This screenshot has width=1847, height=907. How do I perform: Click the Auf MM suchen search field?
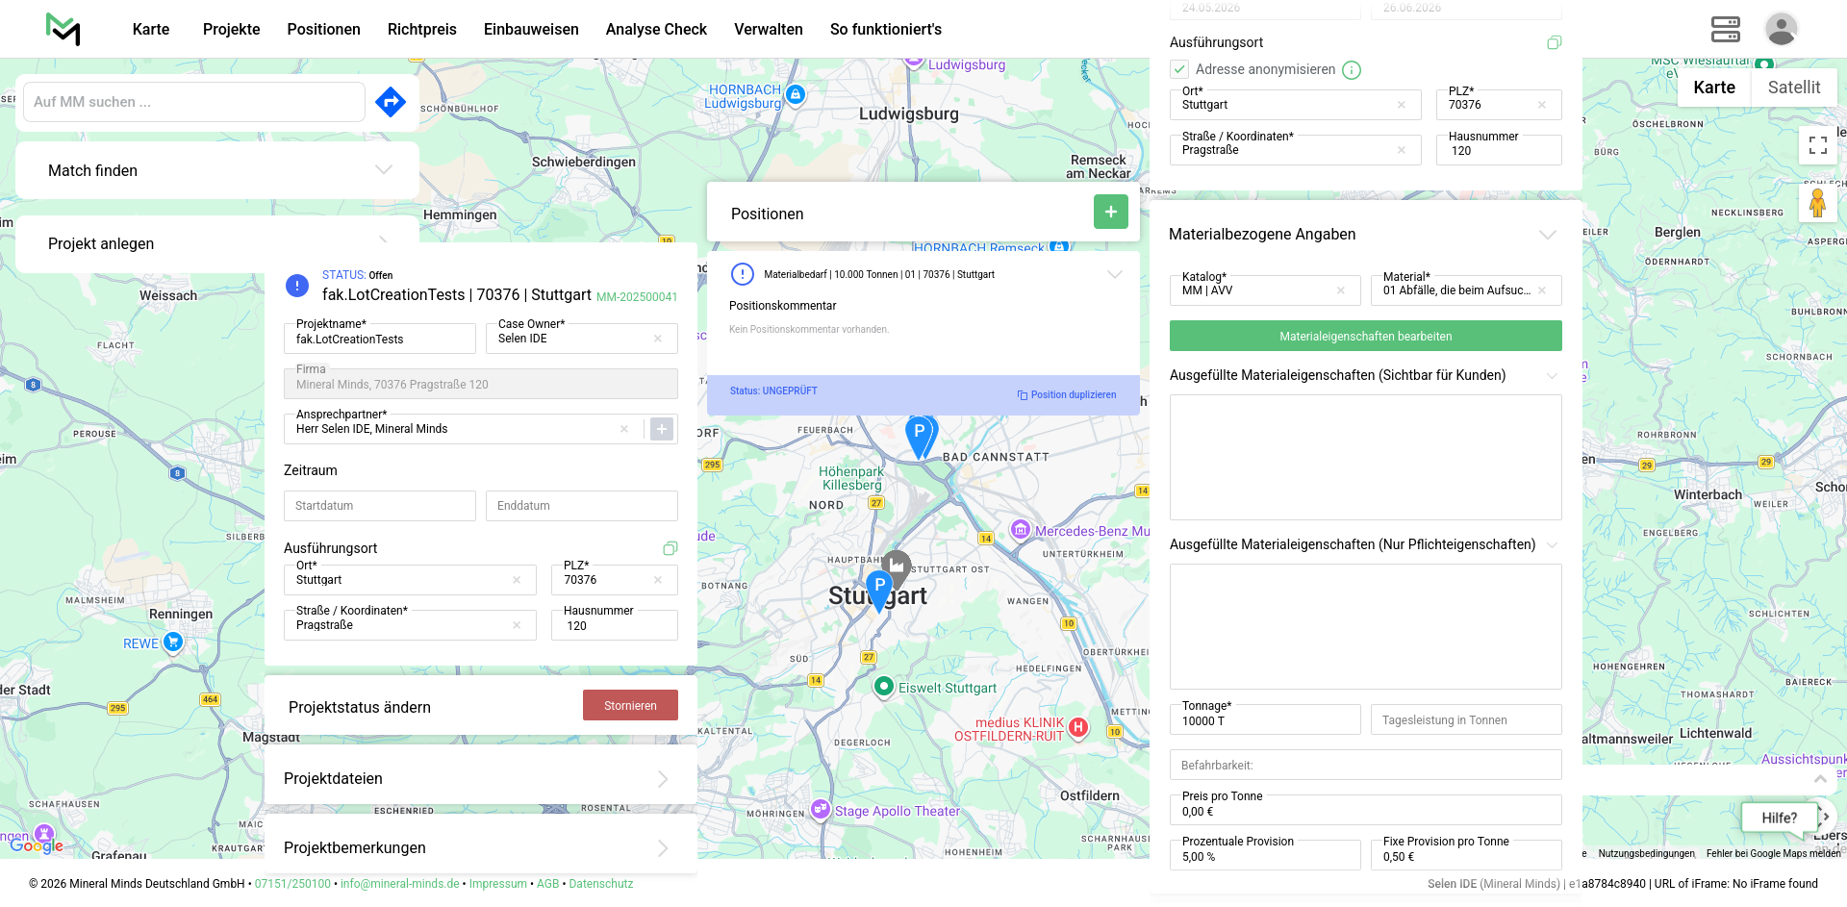[194, 102]
